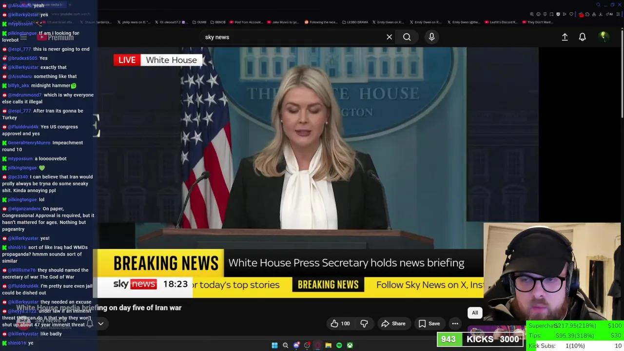Open the LESBO DRAMA bookmarks folder
Screen dimensions: 624x351
355,22
